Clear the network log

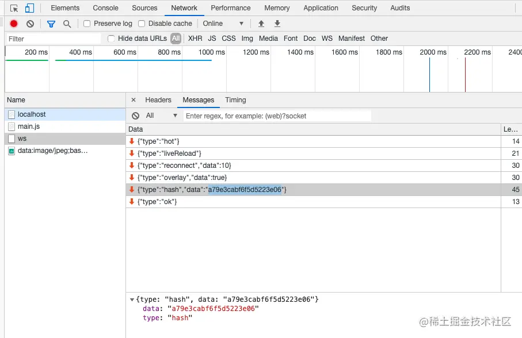coord(31,24)
